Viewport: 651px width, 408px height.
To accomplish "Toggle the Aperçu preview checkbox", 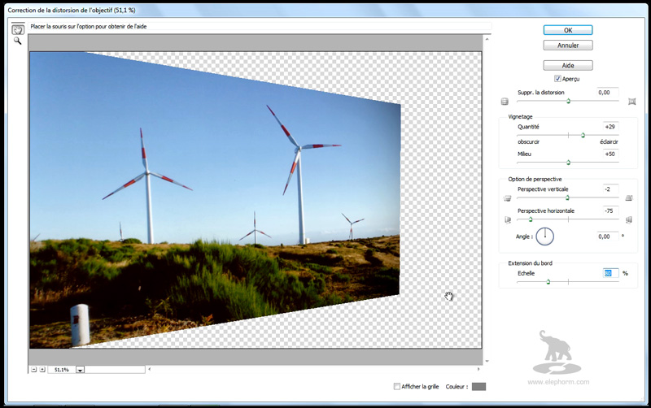I will 557,79.
